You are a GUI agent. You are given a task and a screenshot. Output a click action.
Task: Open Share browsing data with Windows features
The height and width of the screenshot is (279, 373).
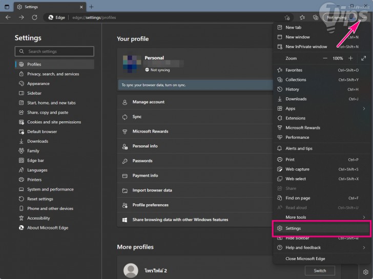pos(195,220)
